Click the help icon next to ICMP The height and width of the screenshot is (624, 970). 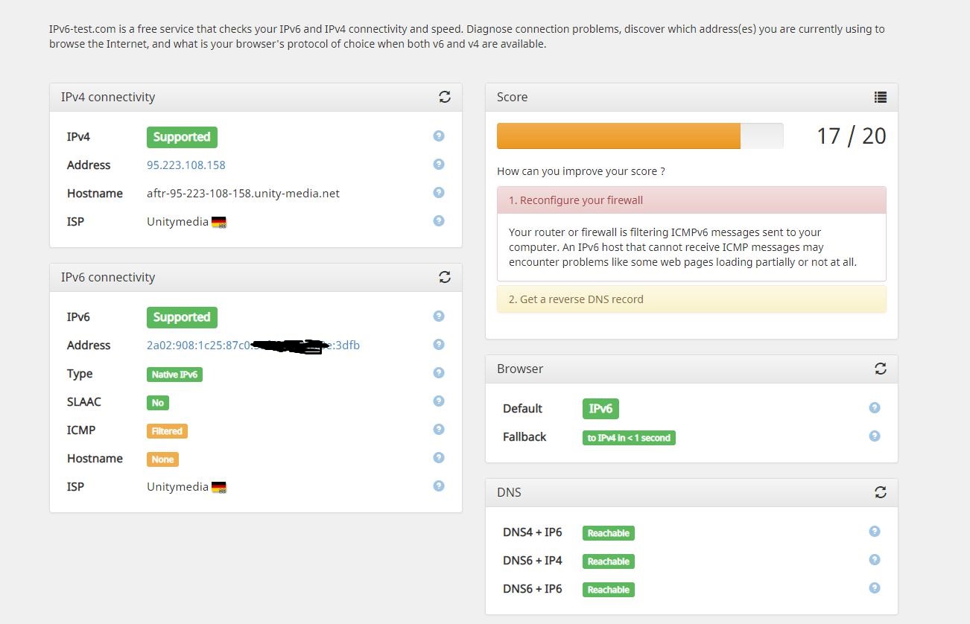438,429
